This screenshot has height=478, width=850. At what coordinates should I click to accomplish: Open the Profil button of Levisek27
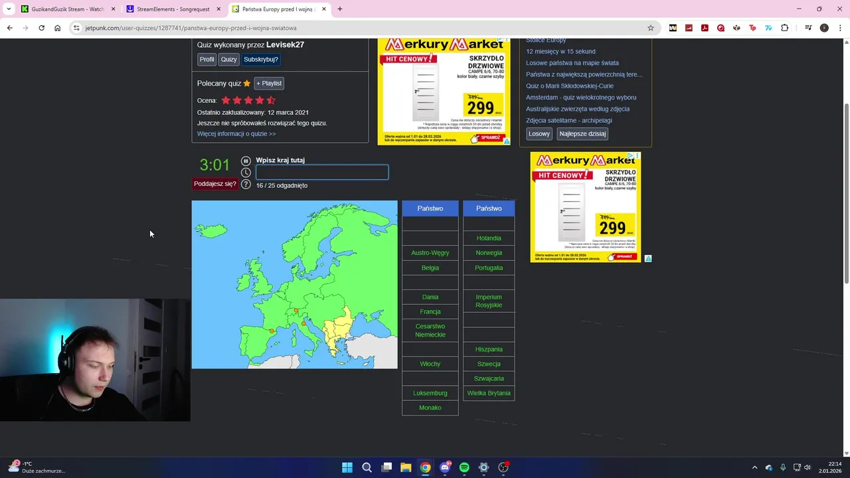click(x=207, y=59)
